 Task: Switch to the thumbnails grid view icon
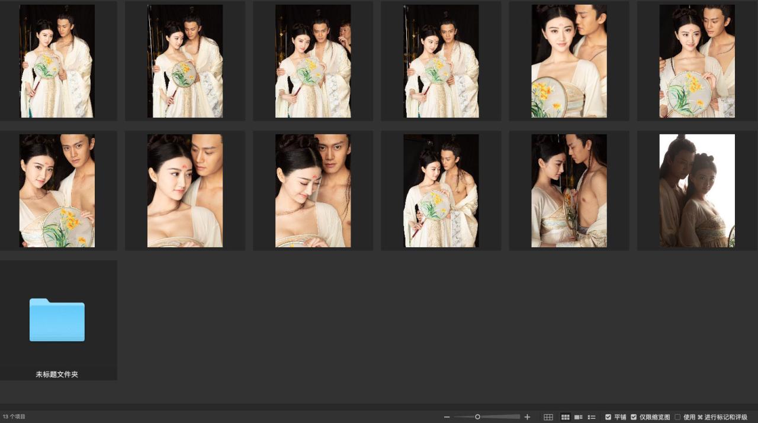(x=565, y=417)
